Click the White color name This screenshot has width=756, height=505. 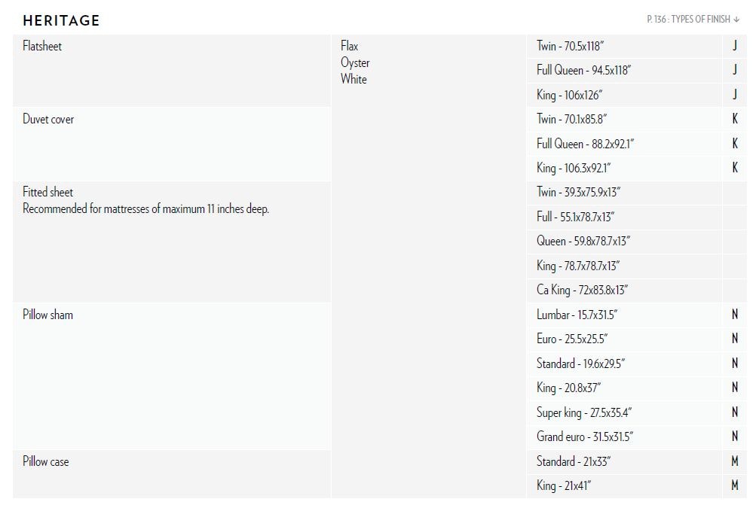[x=354, y=79]
